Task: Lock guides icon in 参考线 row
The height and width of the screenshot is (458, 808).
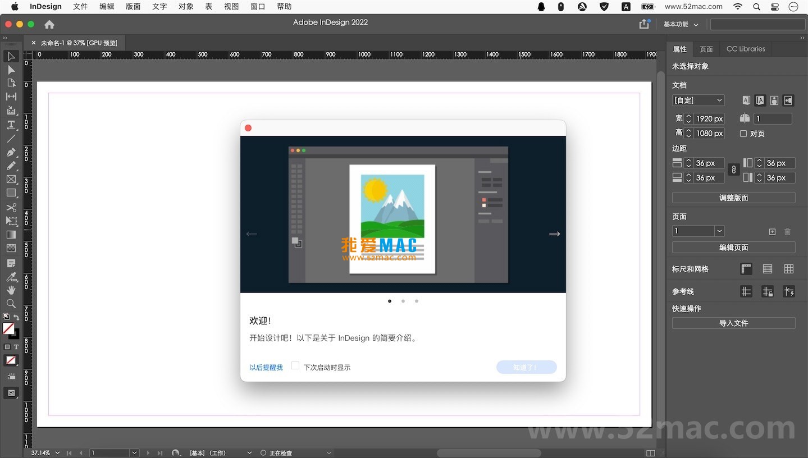Action: coord(768,291)
